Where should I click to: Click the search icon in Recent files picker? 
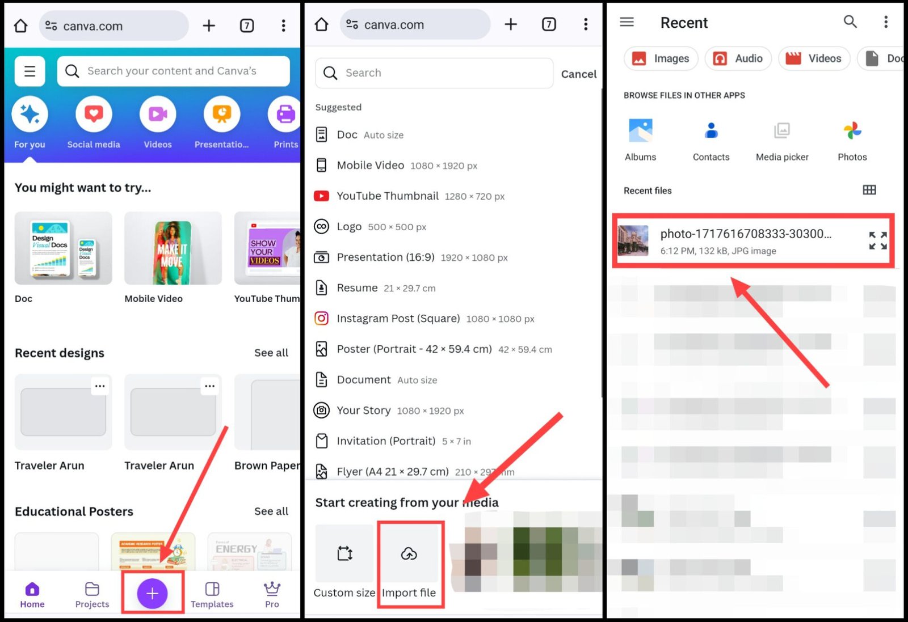pos(850,22)
